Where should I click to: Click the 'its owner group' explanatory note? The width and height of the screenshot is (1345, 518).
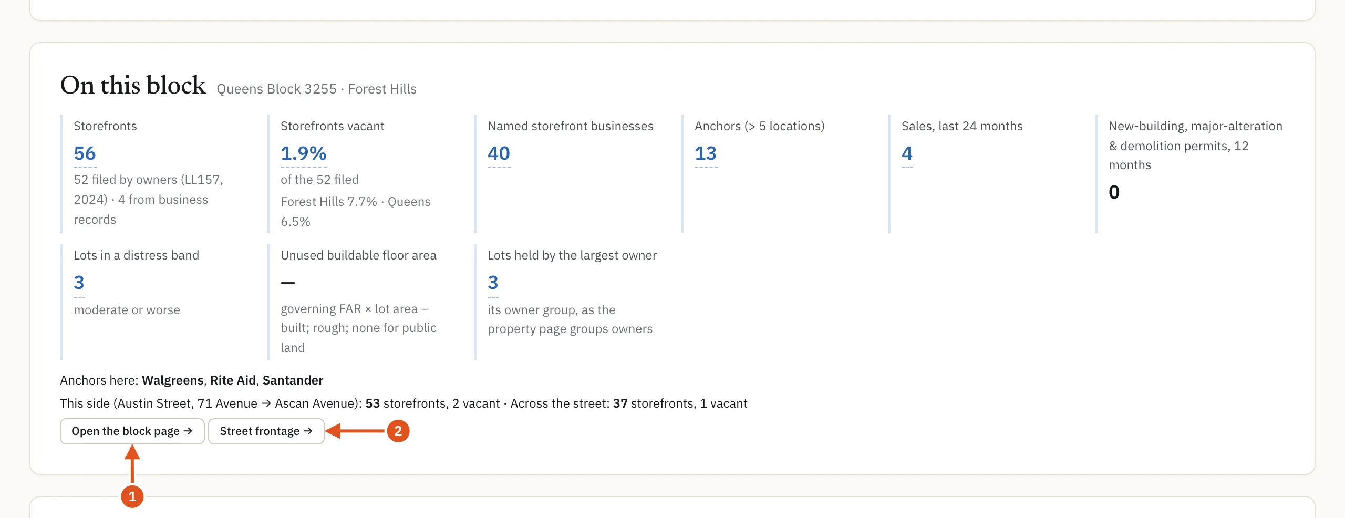click(570, 319)
